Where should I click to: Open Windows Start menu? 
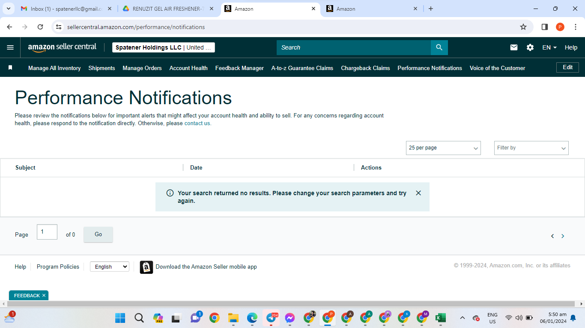(x=120, y=318)
